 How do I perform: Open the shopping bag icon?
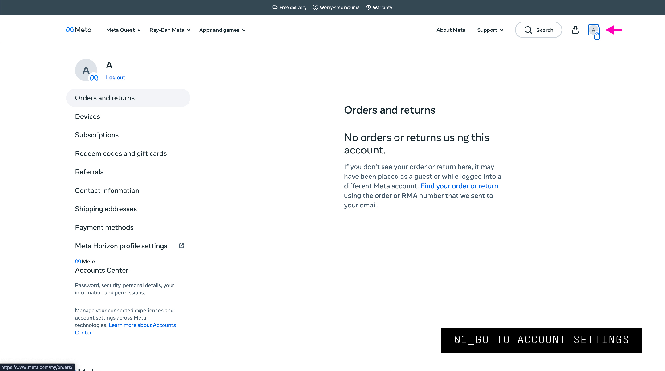(x=575, y=30)
